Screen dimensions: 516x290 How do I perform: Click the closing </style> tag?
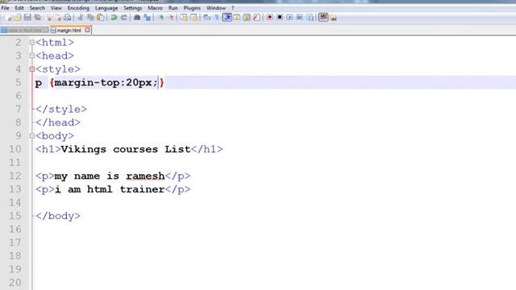click(x=61, y=110)
